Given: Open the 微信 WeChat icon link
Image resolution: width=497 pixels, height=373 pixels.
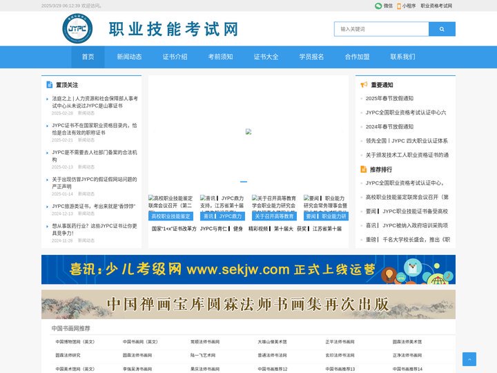Looking at the screenshot, I should pyautogui.click(x=378, y=6).
